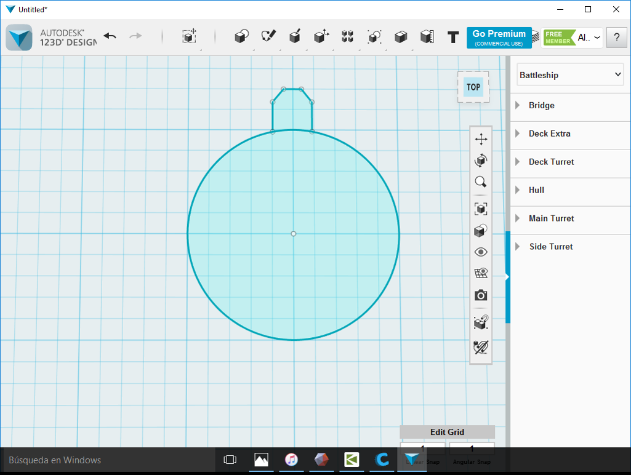Open the Construct tools menu
The width and height of the screenshot is (631, 475).
click(295, 36)
